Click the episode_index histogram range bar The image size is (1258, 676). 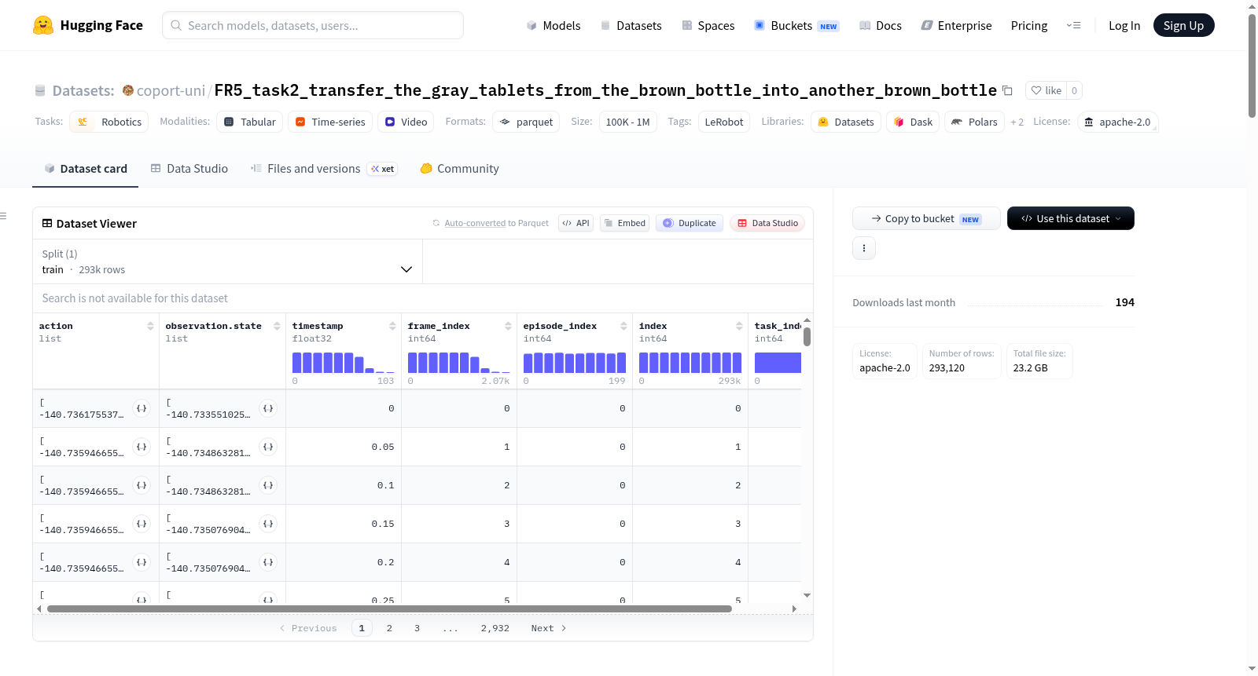click(575, 363)
